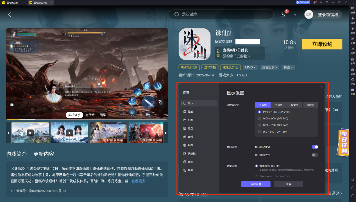Open the downloads icon with red badge
This screenshot has height=202, width=356.
(x=283, y=14)
